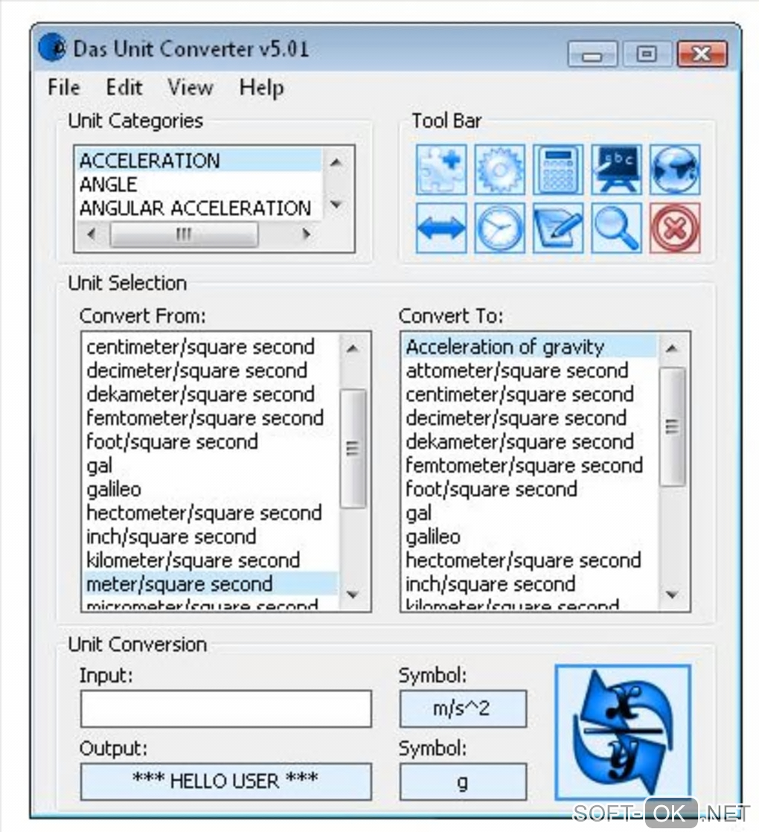
Task: Click the red X exit icon
Action: pyautogui.click(x=675, y=228)
